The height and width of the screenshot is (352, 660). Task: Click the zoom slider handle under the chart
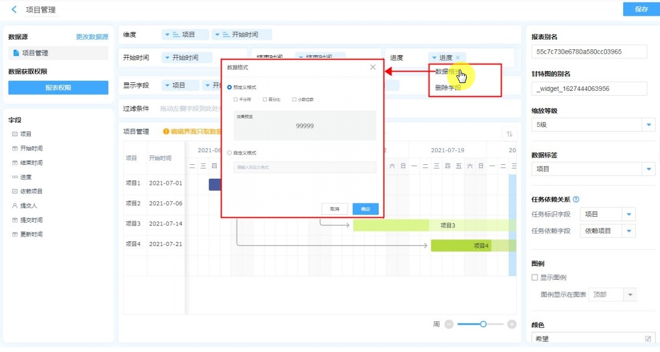(x=483, y=324)
